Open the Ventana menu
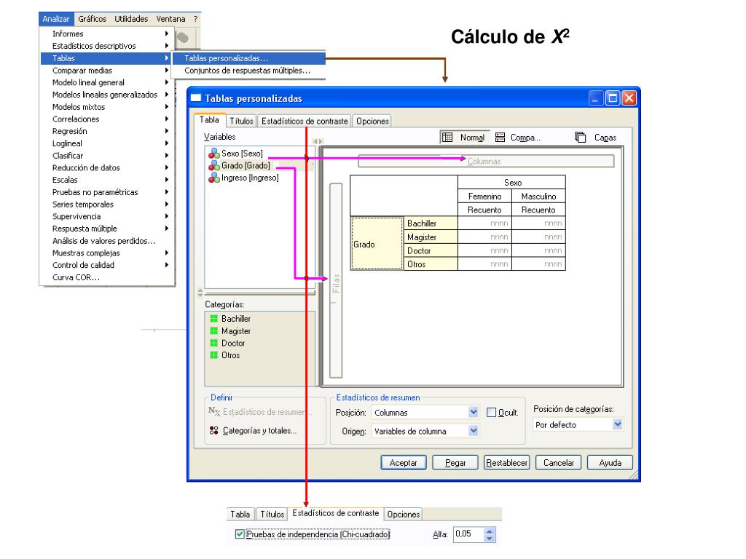This screenshot has width=746, height=559. [x=170, y=18]
